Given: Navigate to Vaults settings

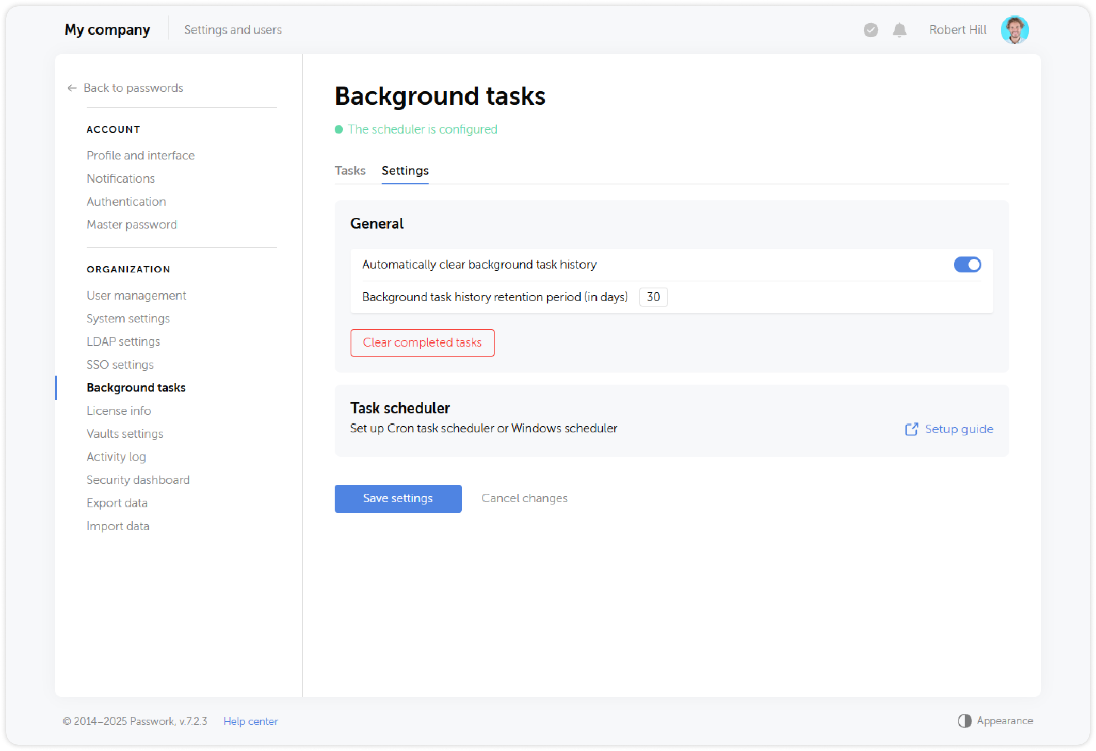Looking at the screenshot, I should tap(125, 434).
